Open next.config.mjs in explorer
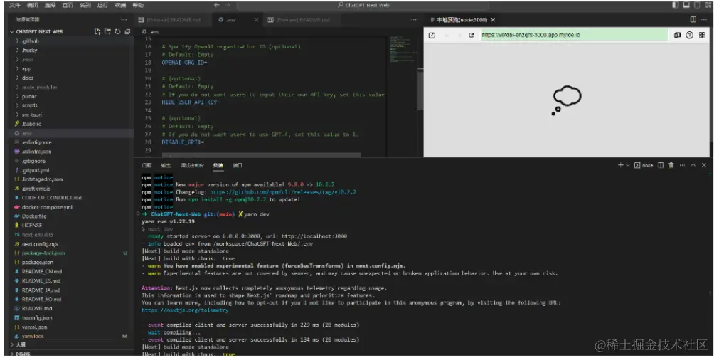 40,243
